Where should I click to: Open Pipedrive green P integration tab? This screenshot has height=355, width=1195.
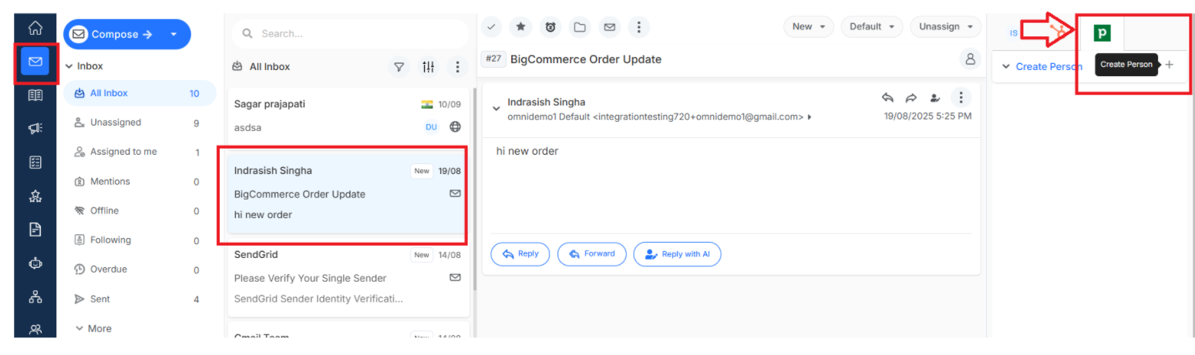1102,33
